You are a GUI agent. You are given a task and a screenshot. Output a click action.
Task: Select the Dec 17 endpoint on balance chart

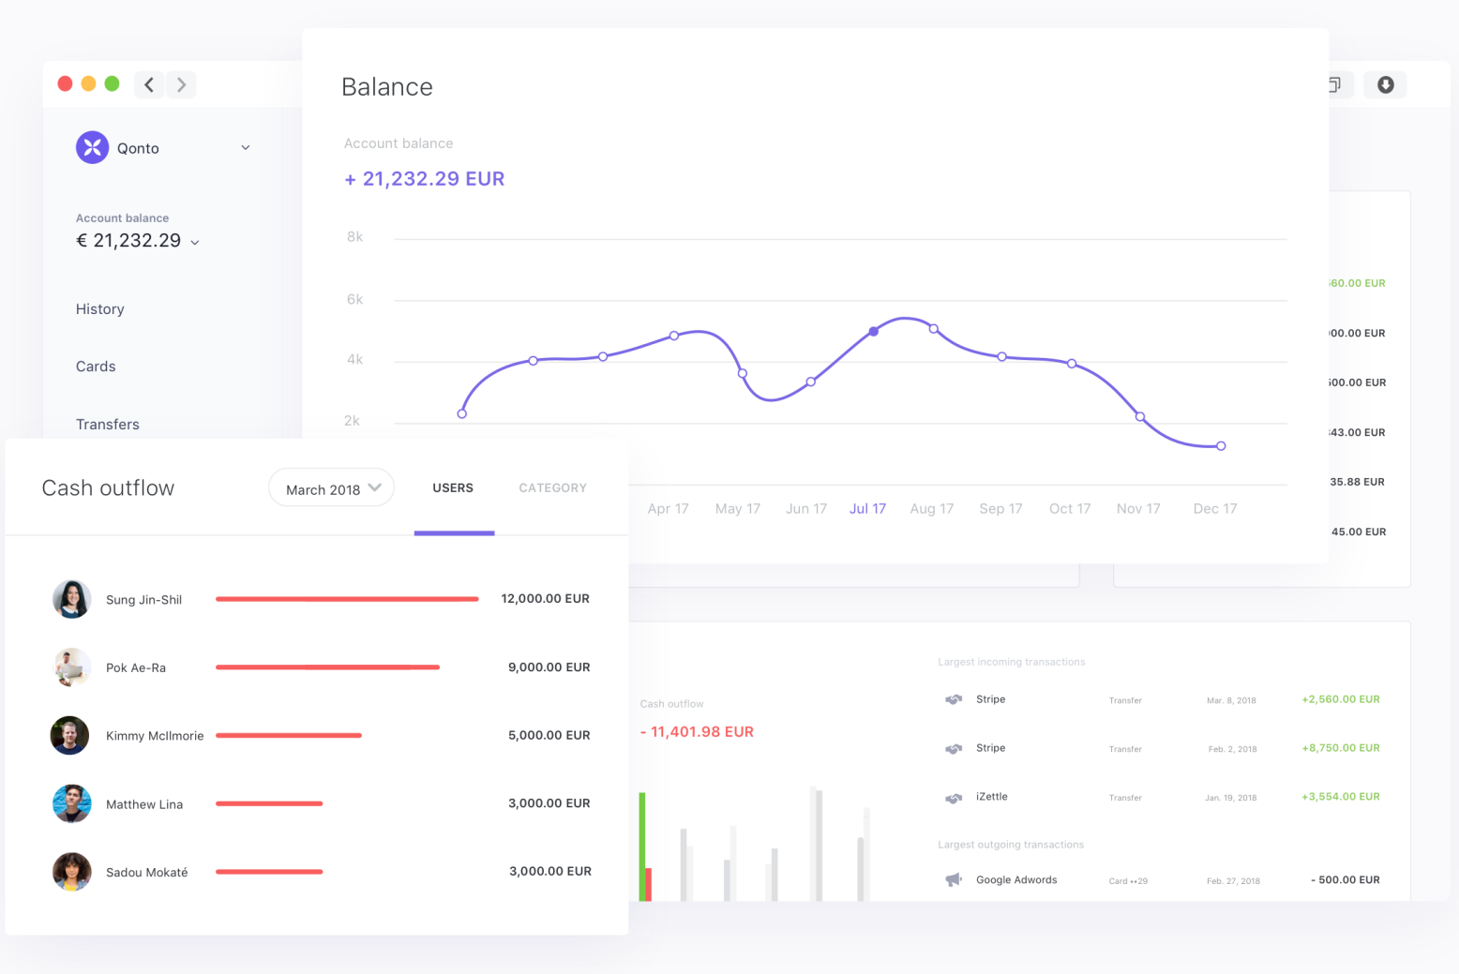(x=1221, y=446)
